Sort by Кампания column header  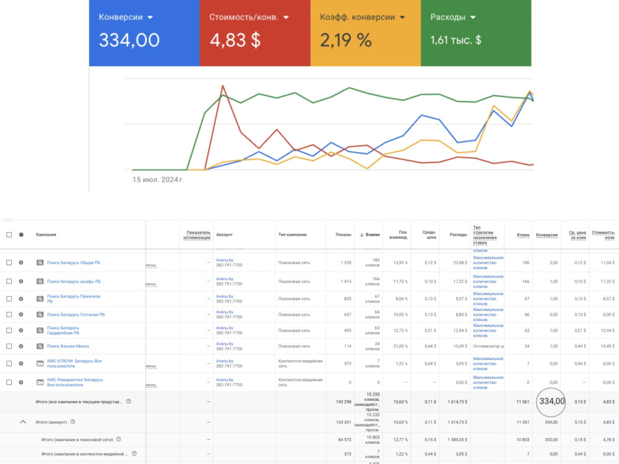[x=46, y=234]
